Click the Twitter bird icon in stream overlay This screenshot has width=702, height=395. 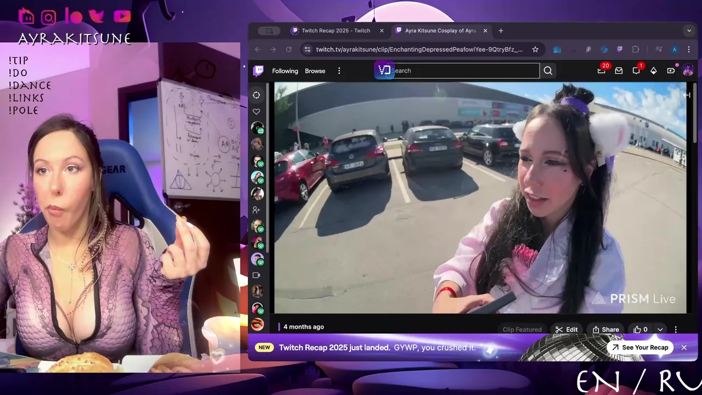97,17
